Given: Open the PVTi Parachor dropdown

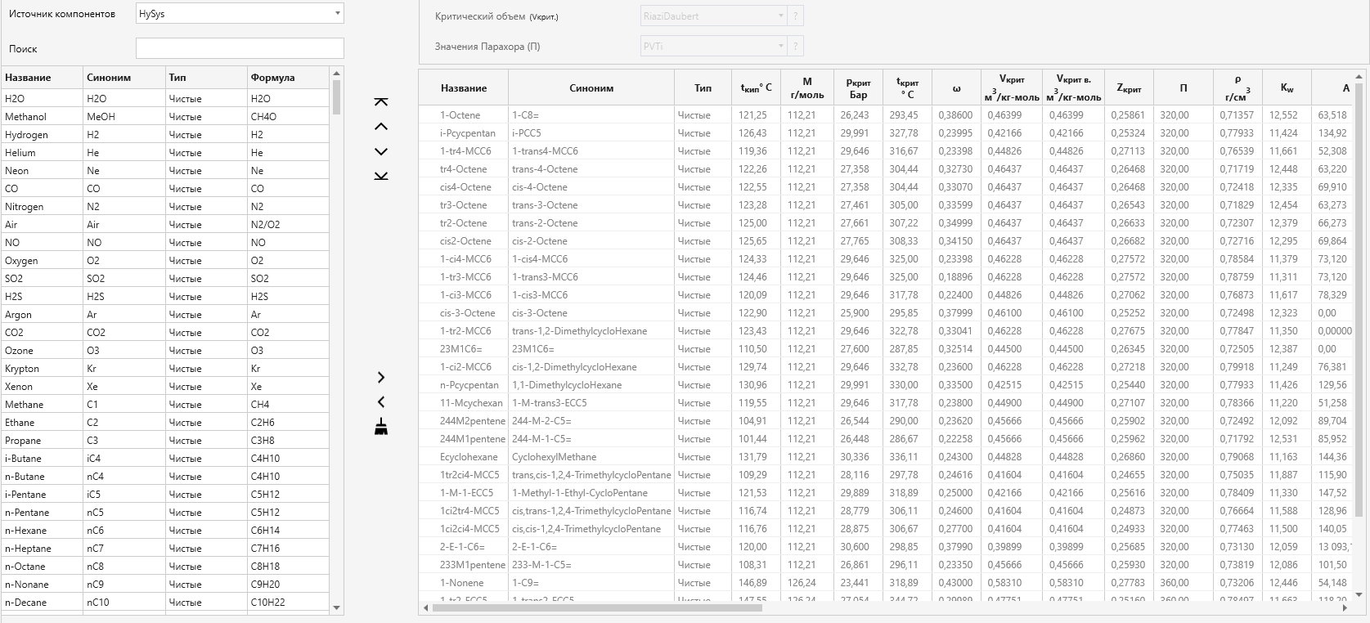Looking at the screenshot, I should pyautogui.click(x=713, y=47).
